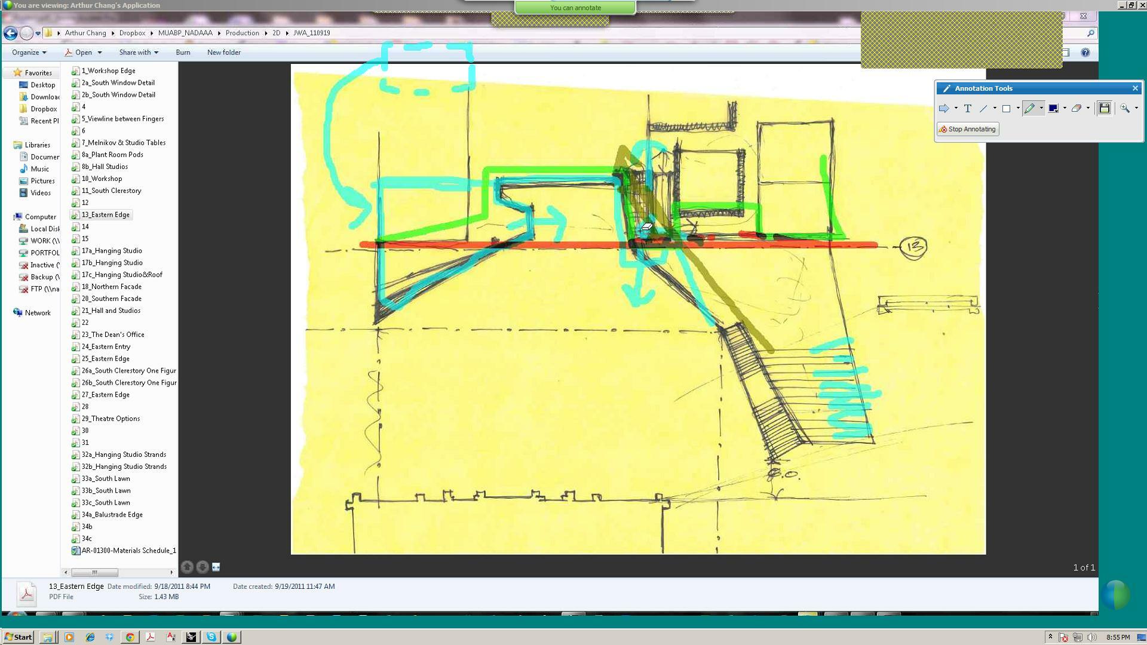Open arrow tool options dropdown
Viewport: 1147px width, 645px height.
click(x=956, y=109)
